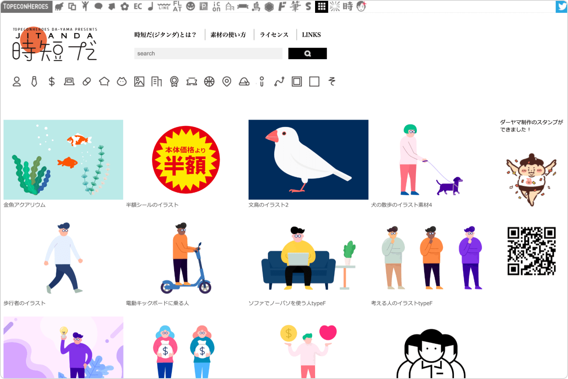The height and width of the screenshot is (379, 568).
Task: Open the award ribbon medal category
Action: [174, 81]
